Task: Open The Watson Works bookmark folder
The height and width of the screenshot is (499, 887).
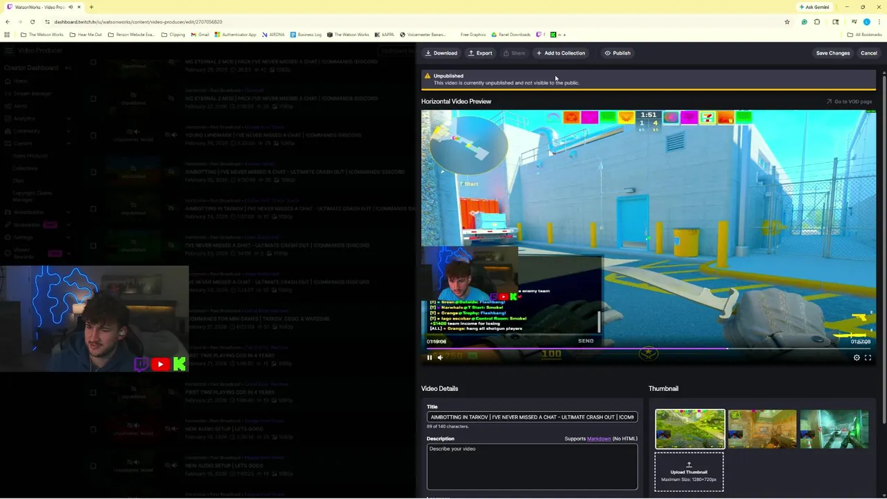Action: 42,35
